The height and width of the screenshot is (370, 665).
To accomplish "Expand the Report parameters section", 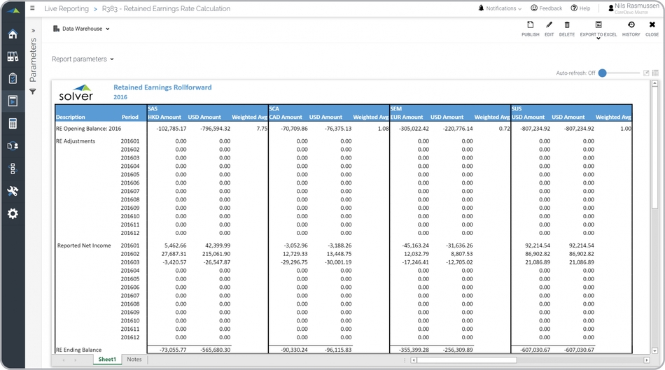I will 83,59.
